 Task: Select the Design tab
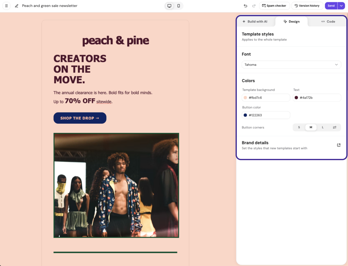click(x=291, y=21)
